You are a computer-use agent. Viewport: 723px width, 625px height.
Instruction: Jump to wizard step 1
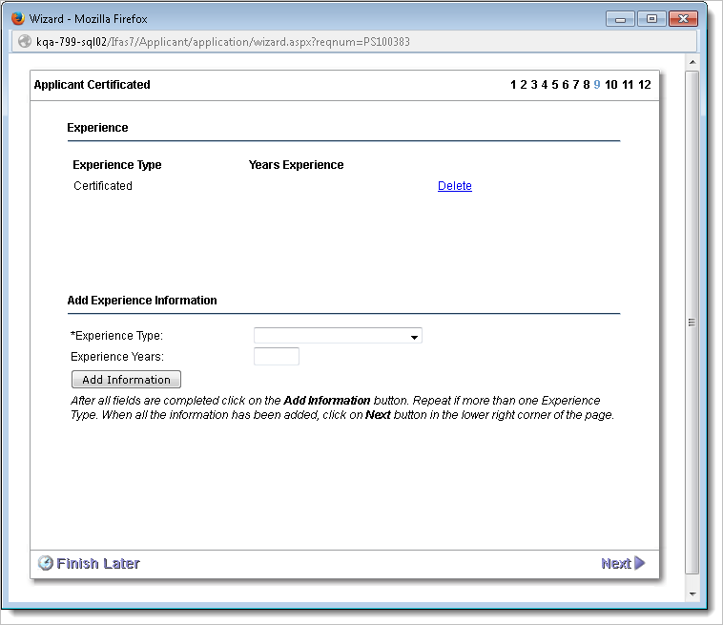tap(513, 85)
